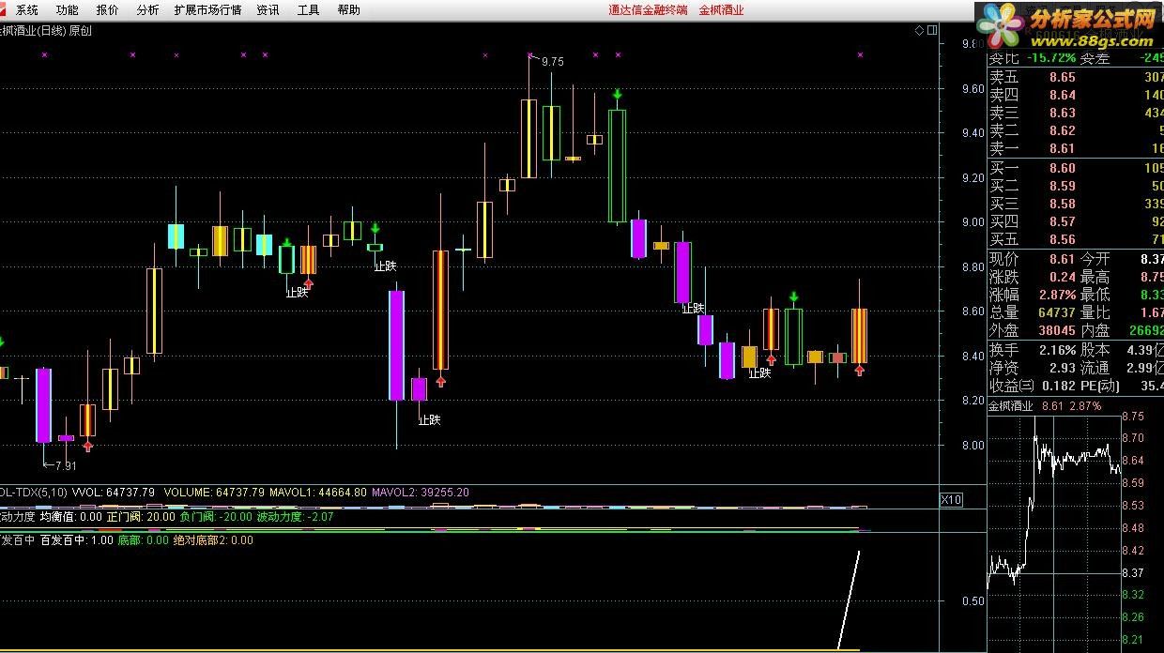Select the 买四 8.57 order row
The height and width of the screenshot is (653, 1164).
(1076, 222)
